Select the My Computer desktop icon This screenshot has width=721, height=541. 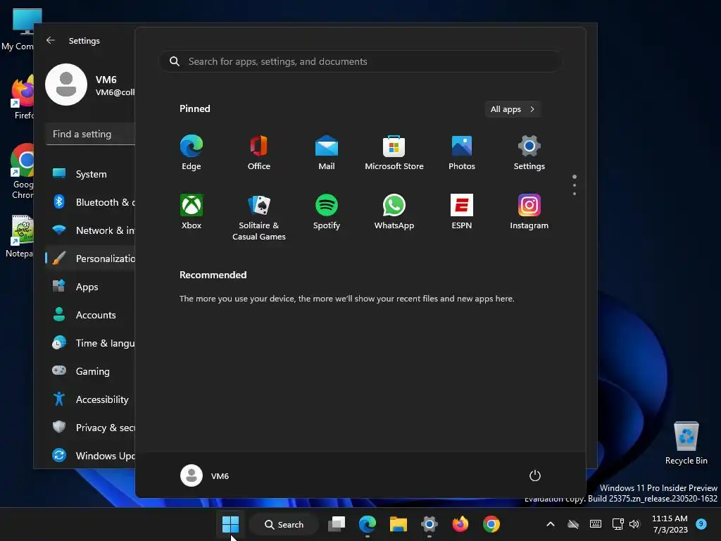tap(18, 30)
